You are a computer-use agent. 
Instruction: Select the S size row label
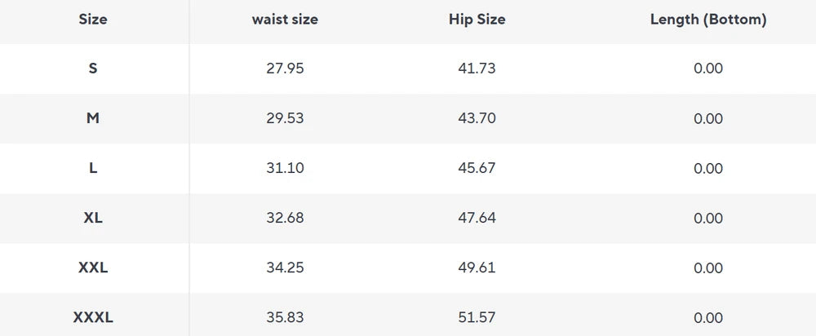[93, 69]
